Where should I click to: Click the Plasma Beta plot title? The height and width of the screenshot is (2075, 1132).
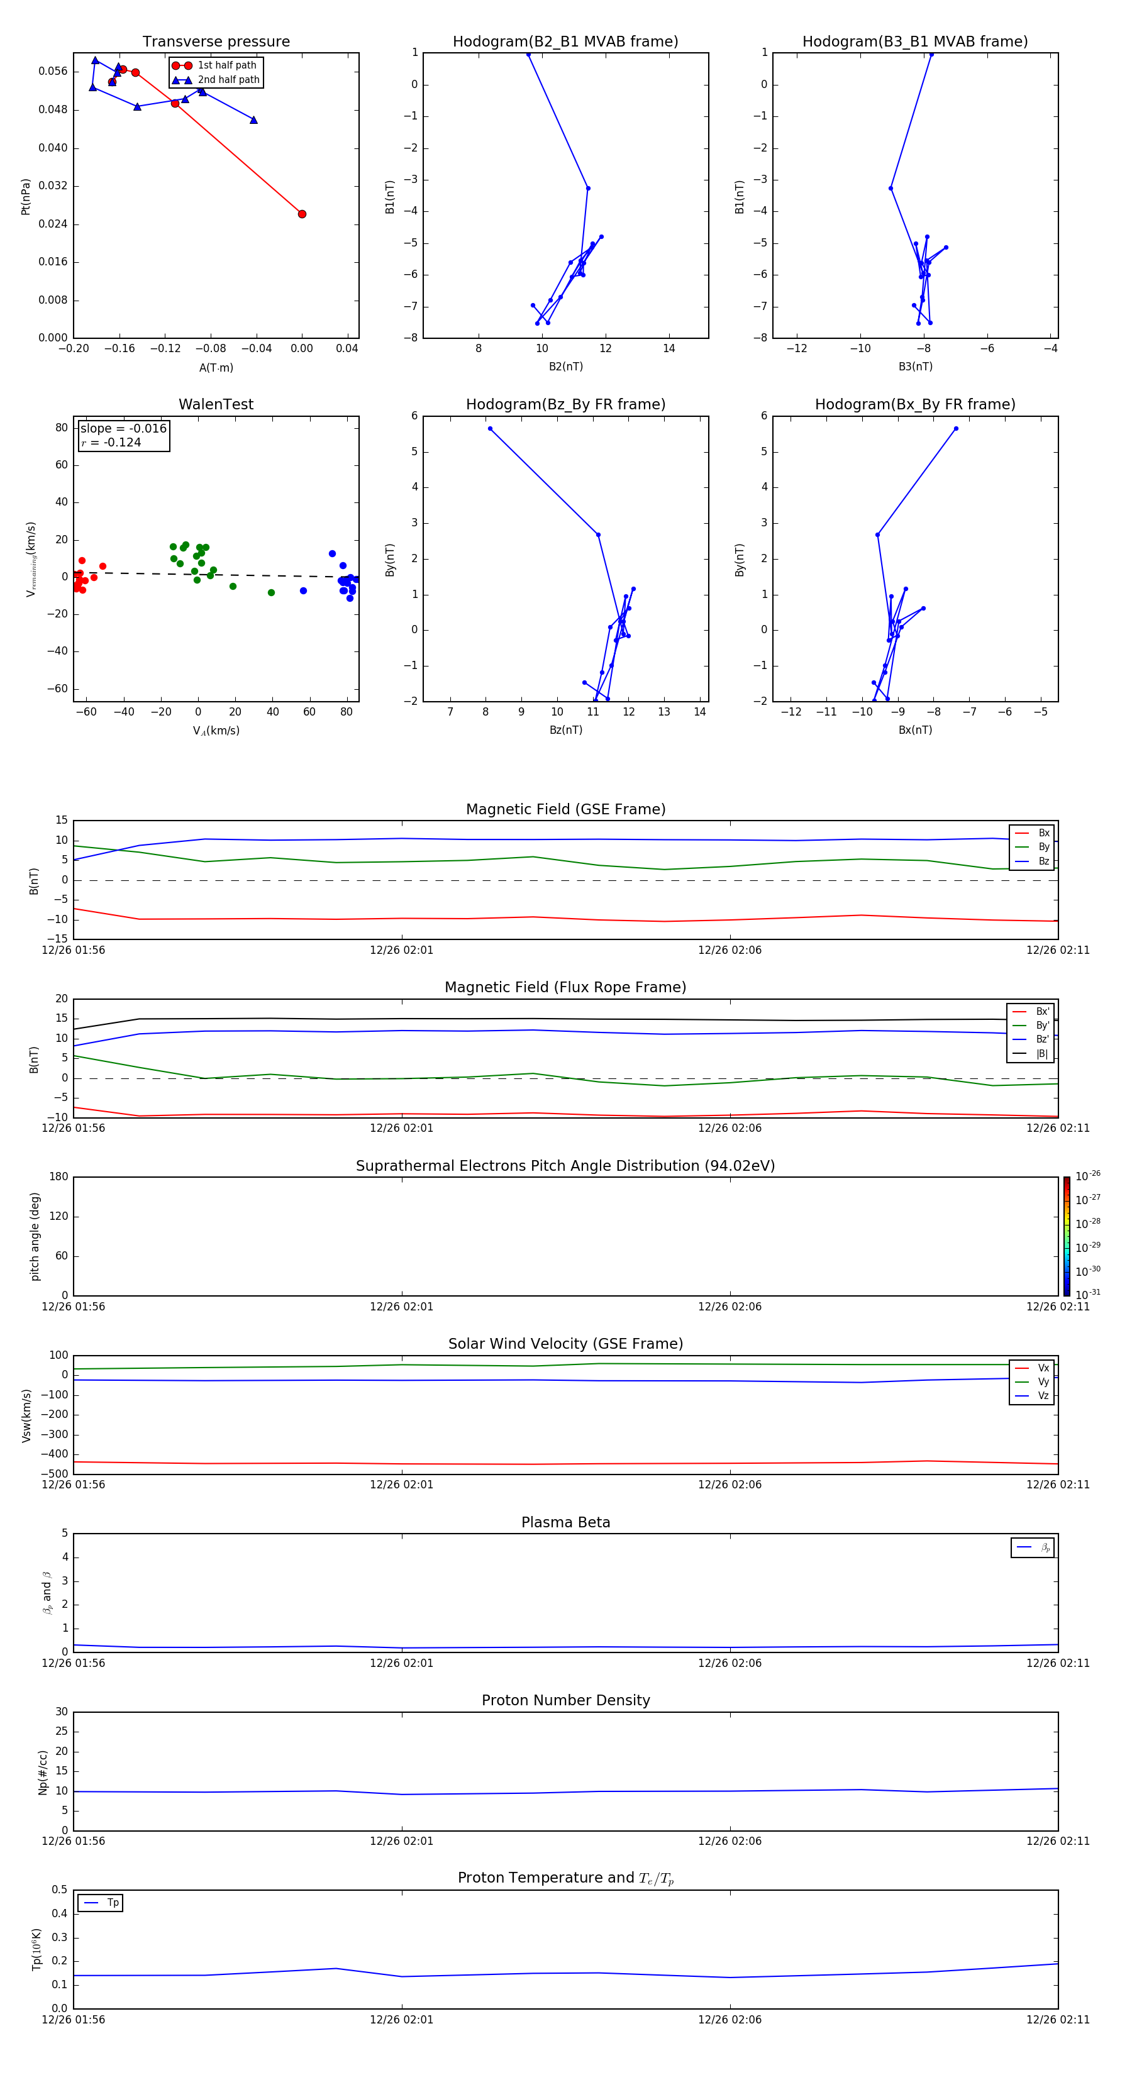coord(565,1523)
